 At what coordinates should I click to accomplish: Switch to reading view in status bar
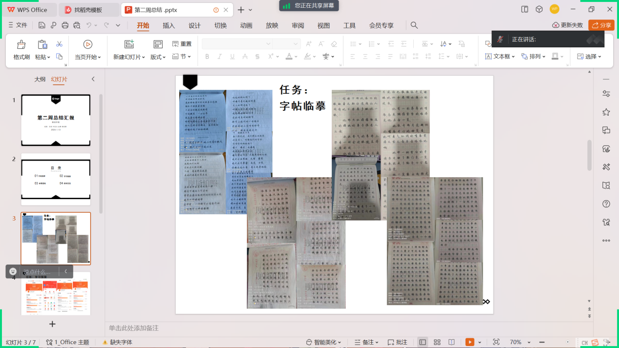(x=451, y=342)
